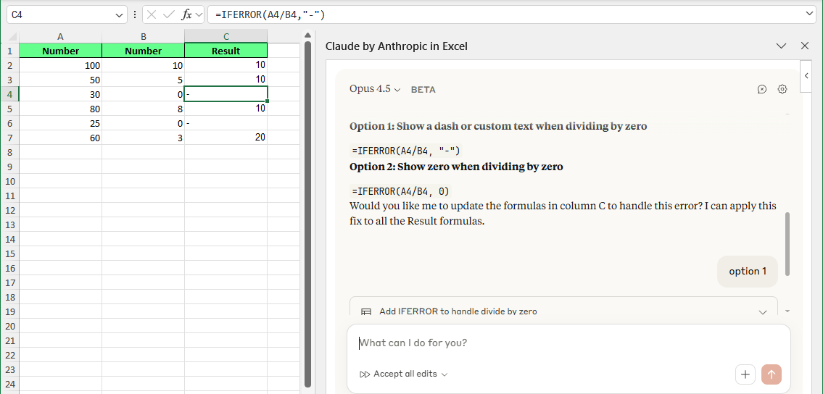Collapse side panel with left chevron tab
The width and height of the screenshot is (823, 394).
tap(806, 75)
